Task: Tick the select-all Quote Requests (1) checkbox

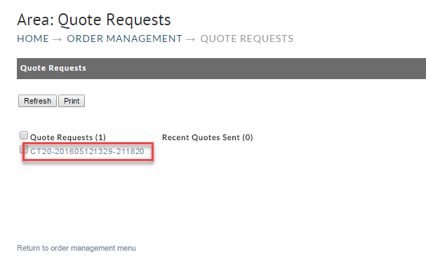Action: 24,135
